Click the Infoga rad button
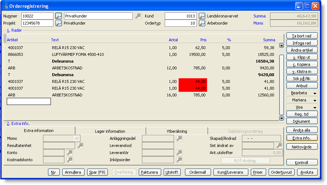The height and width of the screenshot is (185, 327). click(302, 43)
